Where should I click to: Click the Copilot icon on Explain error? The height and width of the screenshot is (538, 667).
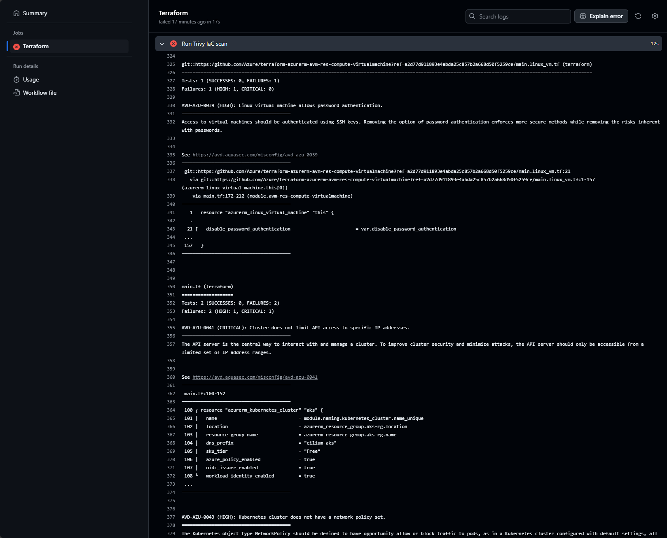point(583,16)
